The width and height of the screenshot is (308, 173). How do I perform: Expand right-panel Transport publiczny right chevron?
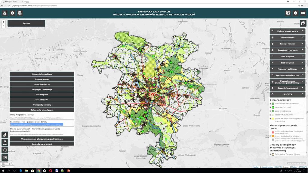click(x=303, y=69)
